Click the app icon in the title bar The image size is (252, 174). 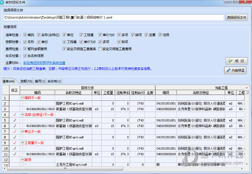[x=2, y=2]
